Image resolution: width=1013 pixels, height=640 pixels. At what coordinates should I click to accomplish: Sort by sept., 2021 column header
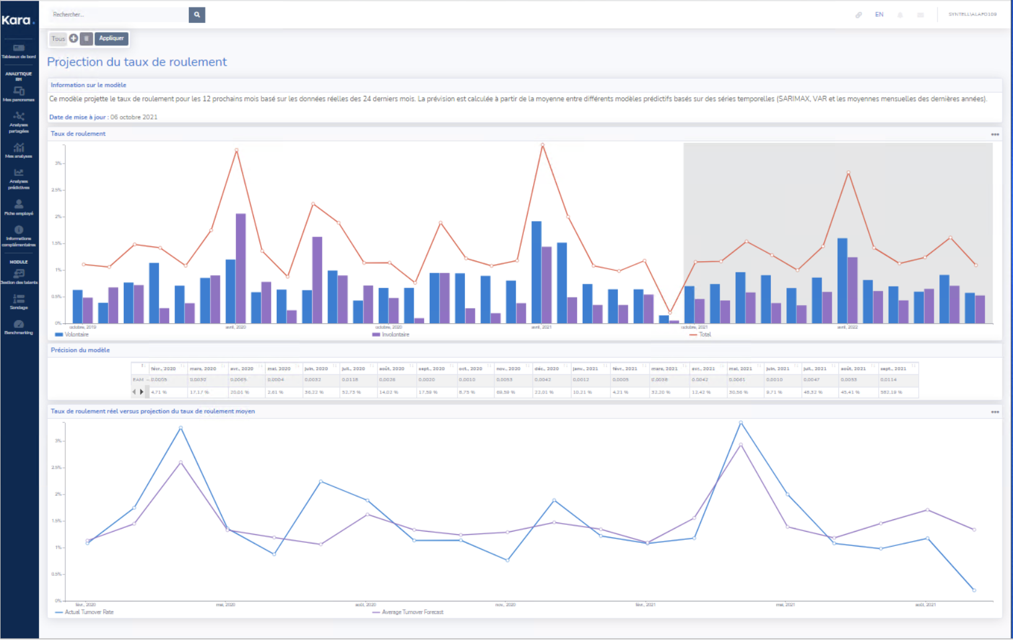[x=898, y=368]
